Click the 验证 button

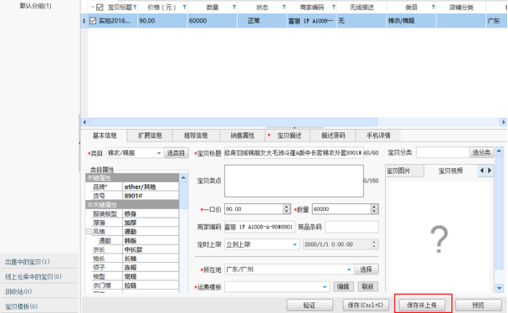tap(310, 305)
